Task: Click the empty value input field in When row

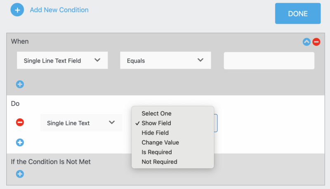Action: [269, 61]
